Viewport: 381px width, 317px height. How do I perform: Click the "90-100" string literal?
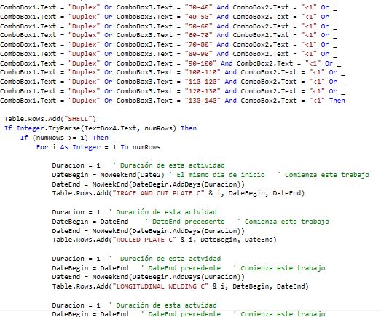(x=200, y=63)
